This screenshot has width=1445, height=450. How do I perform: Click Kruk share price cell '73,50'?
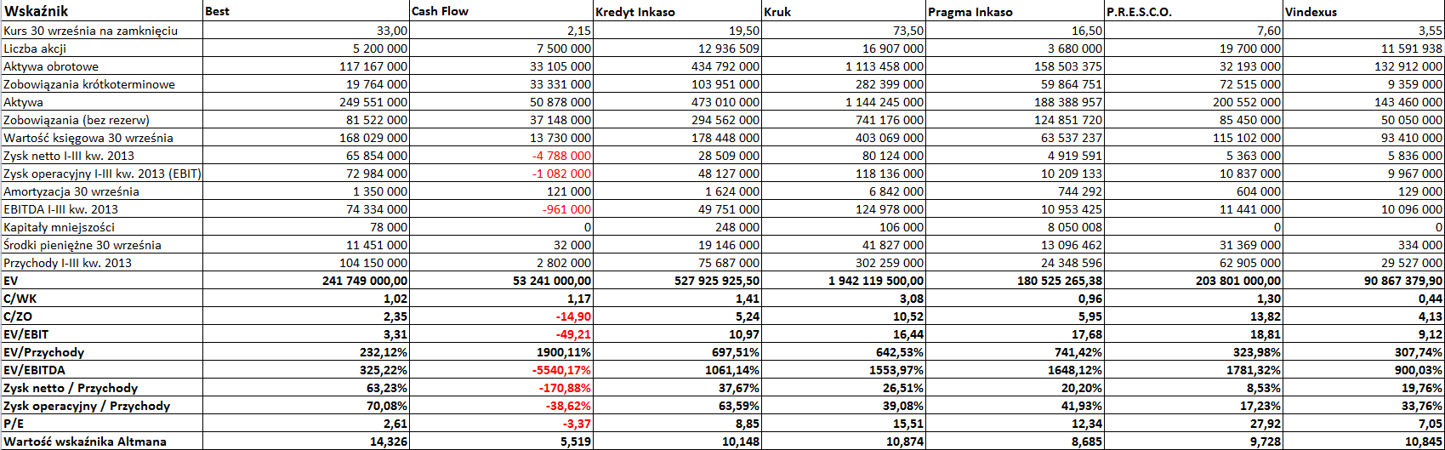tap(907, 31)
